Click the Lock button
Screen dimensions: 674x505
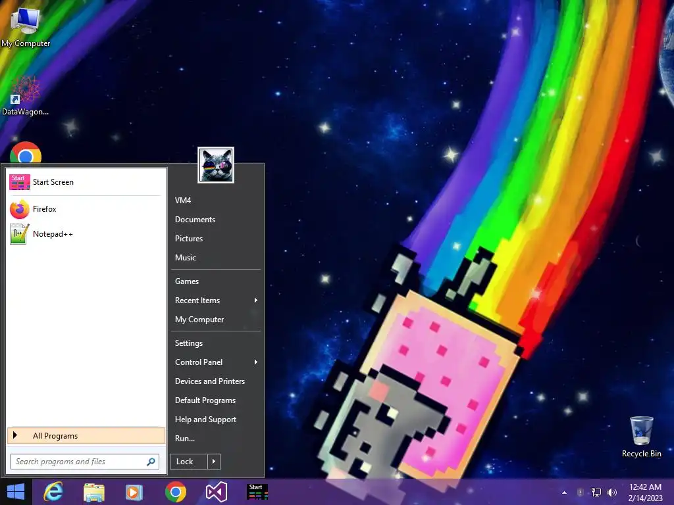tap(189, 462)
